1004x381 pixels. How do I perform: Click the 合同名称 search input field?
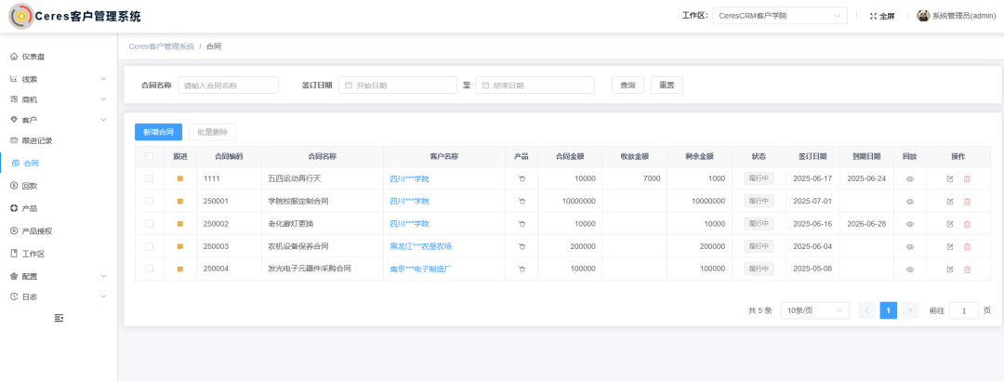228,85
